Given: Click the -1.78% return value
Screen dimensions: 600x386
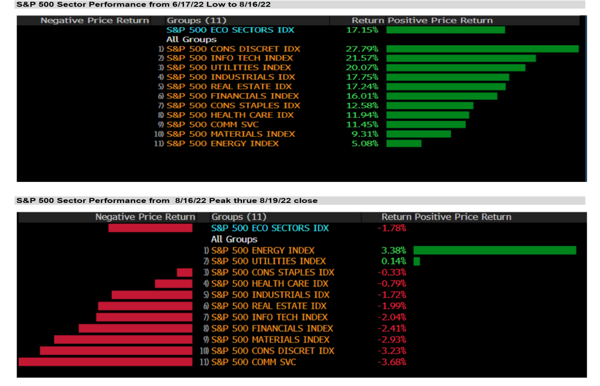Looking at the screenshot, I should tap(392, 228).
